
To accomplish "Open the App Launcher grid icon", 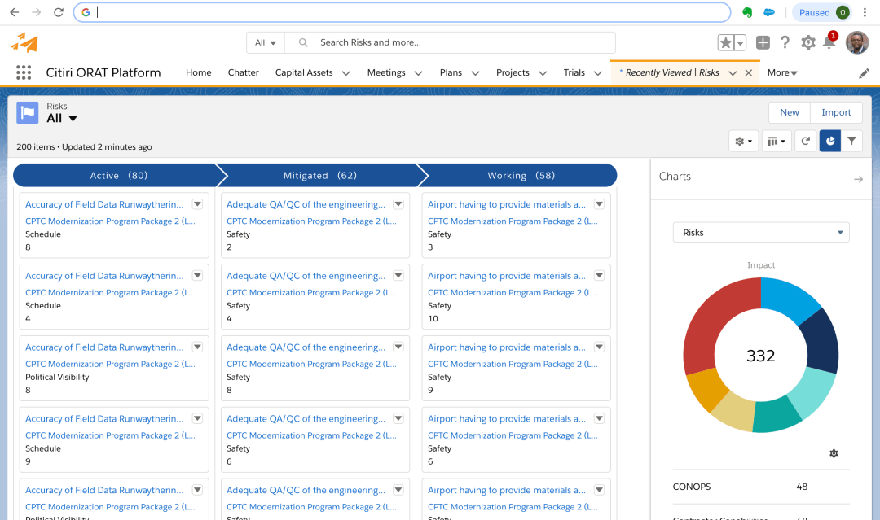I will pos(24,72).
